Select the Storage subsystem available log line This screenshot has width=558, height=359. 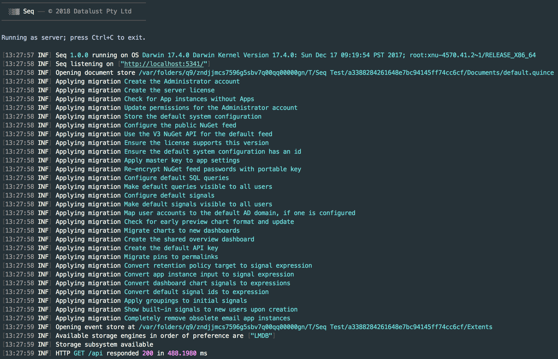tap(104, 344)
